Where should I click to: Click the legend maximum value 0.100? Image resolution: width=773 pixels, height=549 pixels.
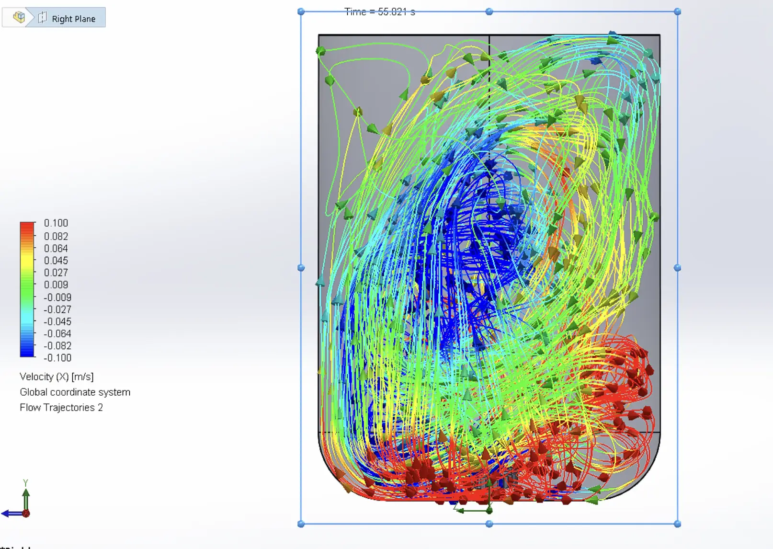[56, 223]
